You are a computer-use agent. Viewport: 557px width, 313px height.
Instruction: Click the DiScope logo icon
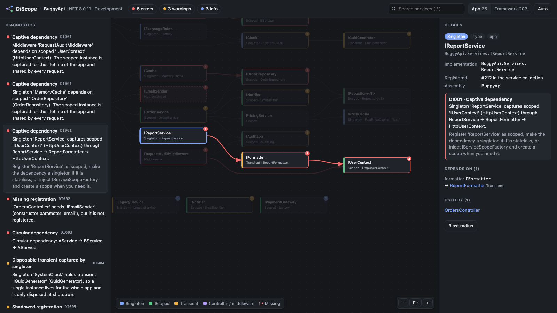[x=9, y=9]
